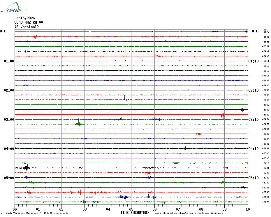Select the Jan15,2026 date text
The image size is (271, 217).
[24, 18]
